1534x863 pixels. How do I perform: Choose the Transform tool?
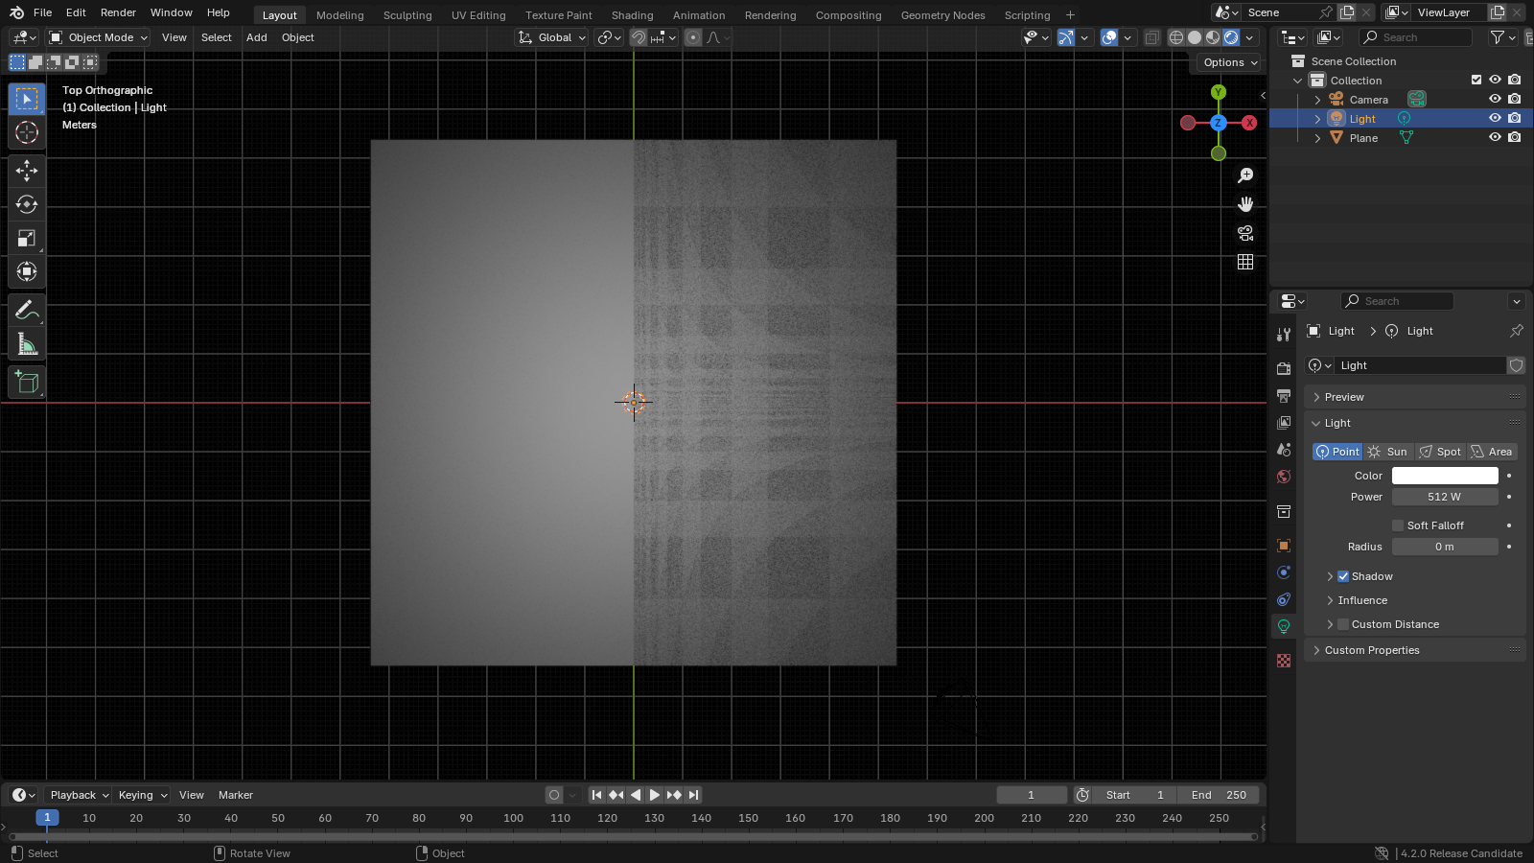click(x=27, y=272)
